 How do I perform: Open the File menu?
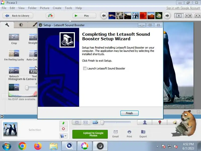[x=4, y=8]
